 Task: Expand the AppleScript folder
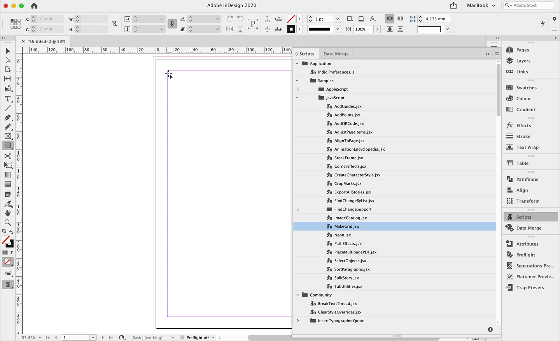pyautogui.click(x=298, y=89)
